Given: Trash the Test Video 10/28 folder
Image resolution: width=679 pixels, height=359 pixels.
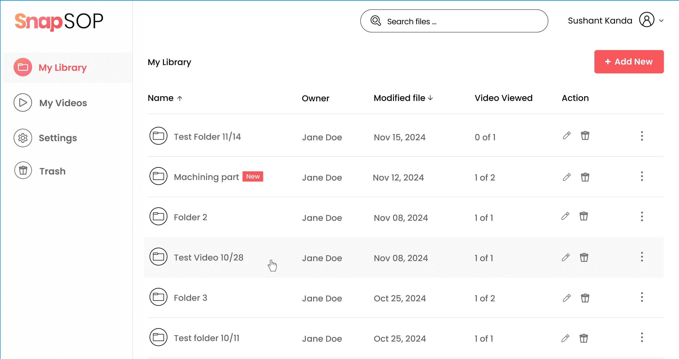Looking at the screenshot, I should (x=584, y=257).
